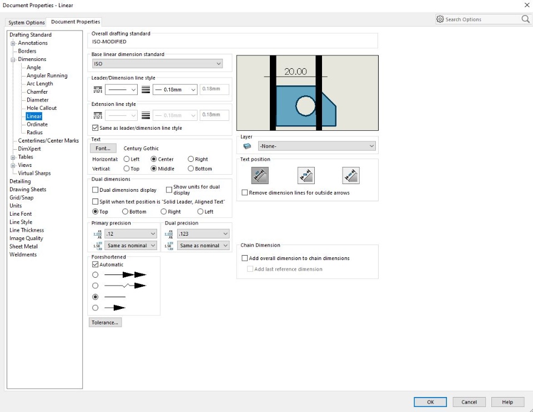Screen dimensions: 533x412
Task: Select the broken leader horizontal text position icon
Action: pyautogui.click(x=306, y=175)
